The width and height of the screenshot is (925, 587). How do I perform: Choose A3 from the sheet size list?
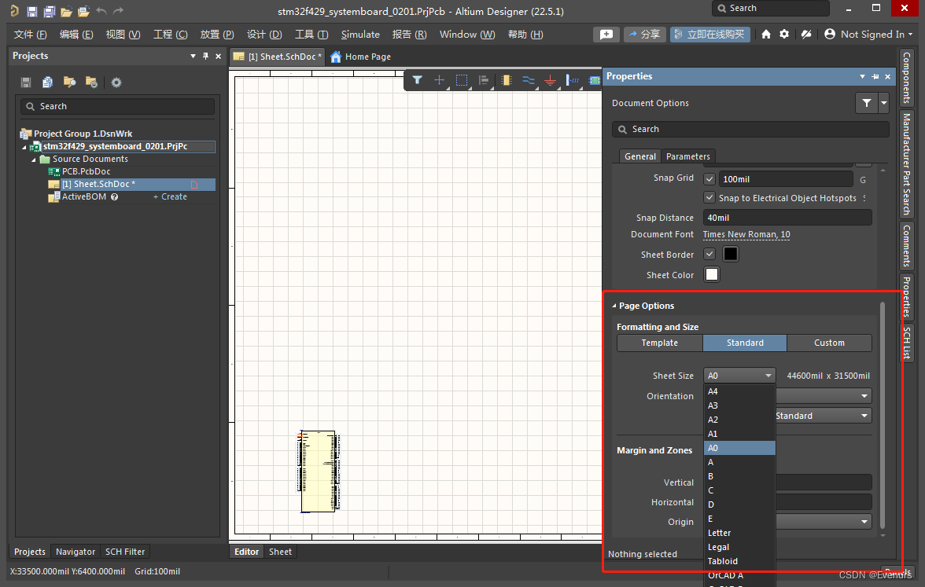pos(739,405)
